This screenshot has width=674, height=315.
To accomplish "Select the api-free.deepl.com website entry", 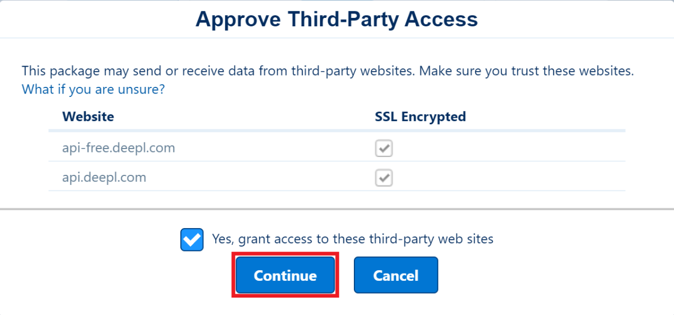I will [x=119, y=148].
